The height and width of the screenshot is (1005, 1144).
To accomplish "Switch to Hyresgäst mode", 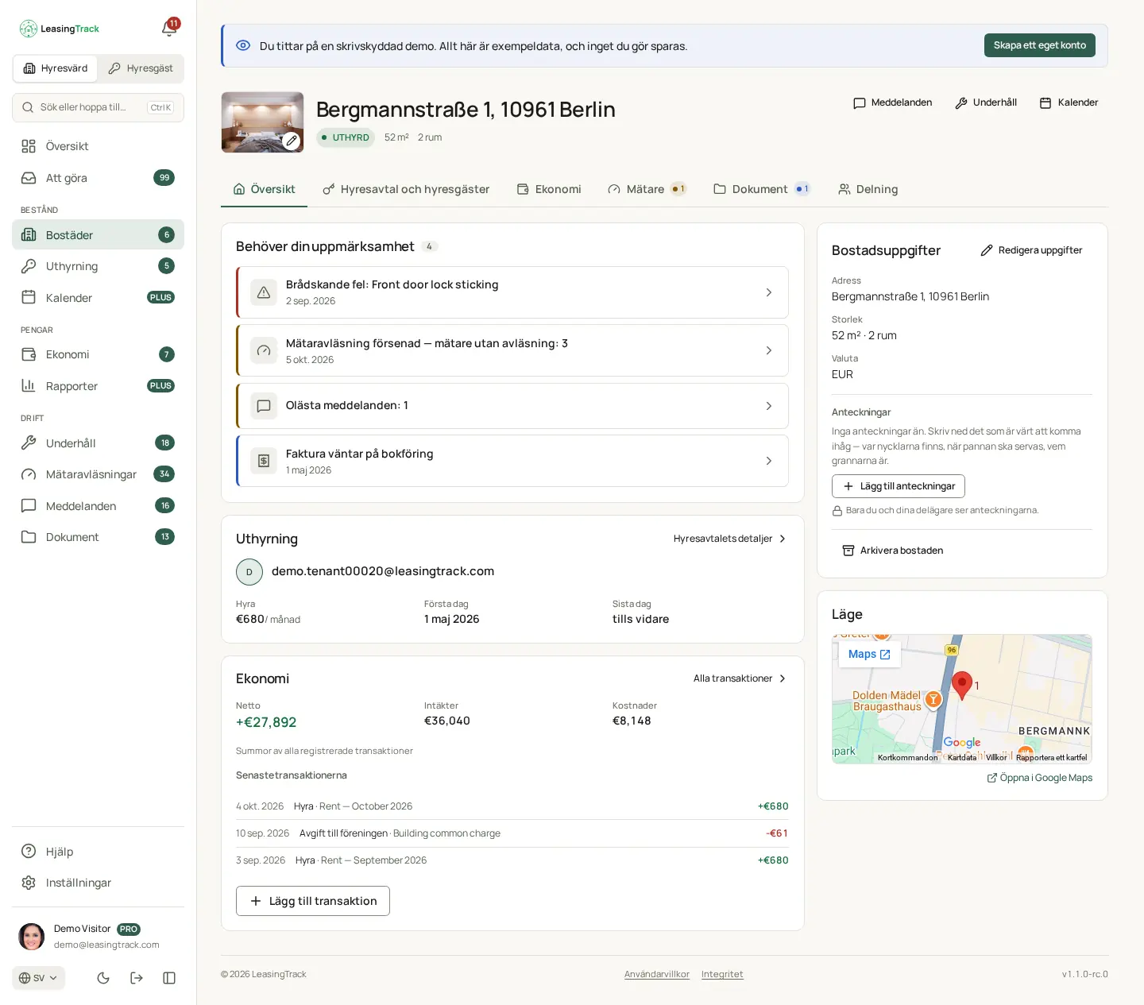I will [141, 68].
